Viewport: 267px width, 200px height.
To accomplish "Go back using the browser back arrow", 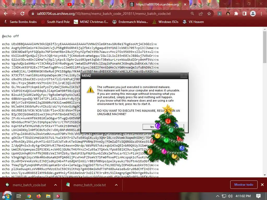I will pos(6,14).
